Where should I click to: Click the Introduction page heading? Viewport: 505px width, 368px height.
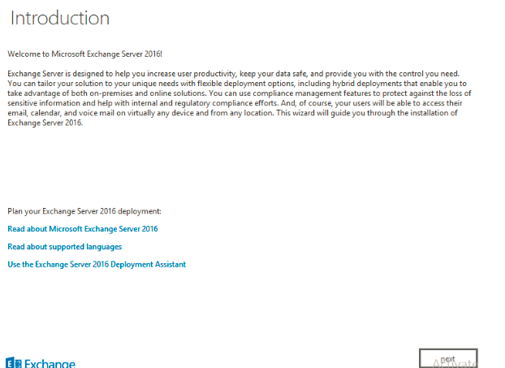pyautogui.click(x=60, y=18)
